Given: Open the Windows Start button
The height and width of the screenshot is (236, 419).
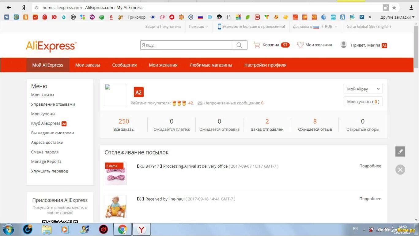Looking at the screenshot, I should point(8,229).
